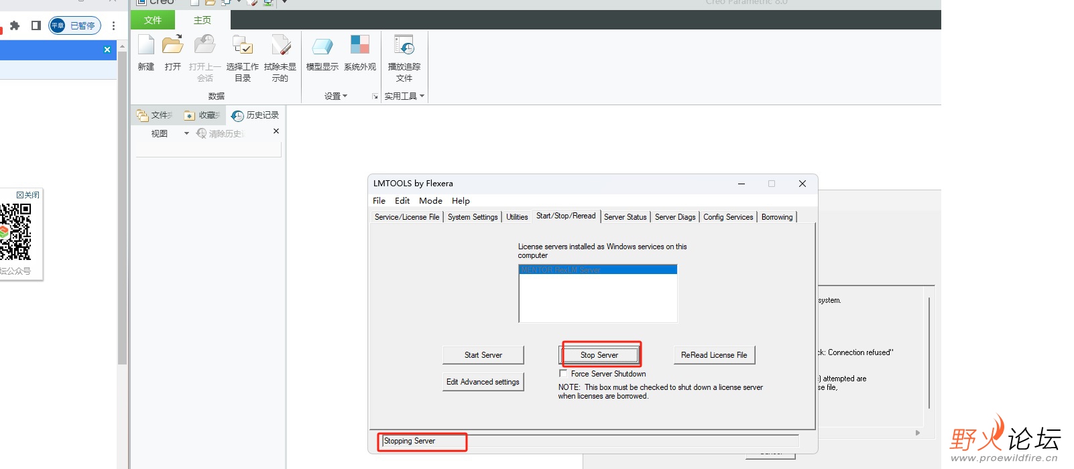1074x469 pixels.
Task: Close the LMTOOLS window
Action: pos(802,184)
